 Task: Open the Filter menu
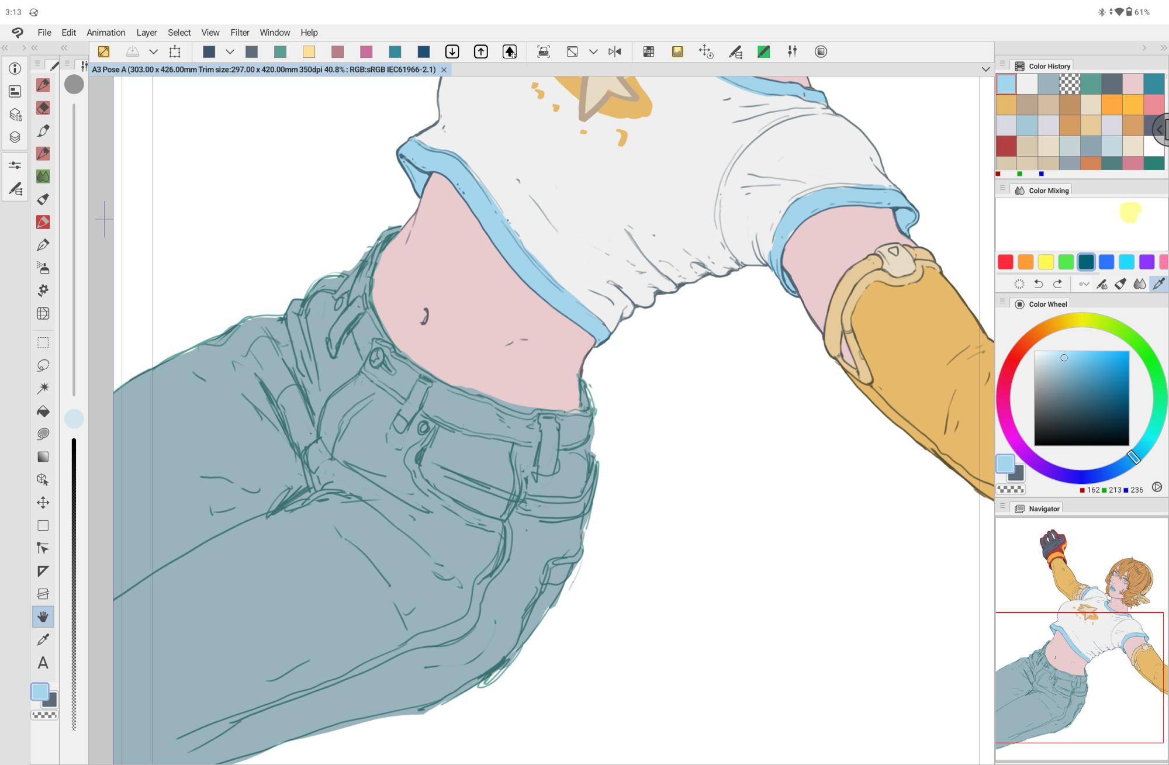coord(239,33)
